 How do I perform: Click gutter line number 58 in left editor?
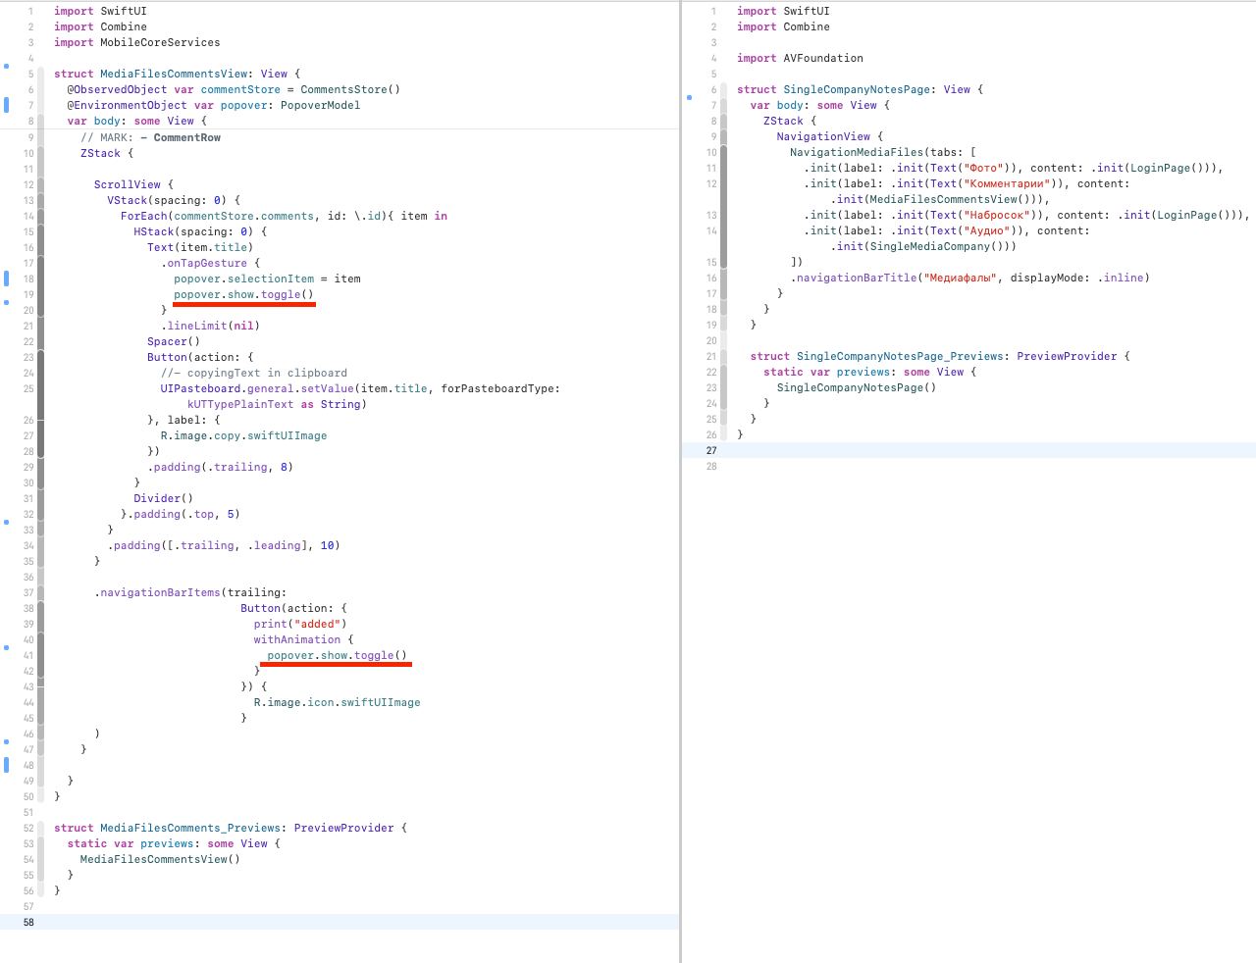tap(28, 922)
